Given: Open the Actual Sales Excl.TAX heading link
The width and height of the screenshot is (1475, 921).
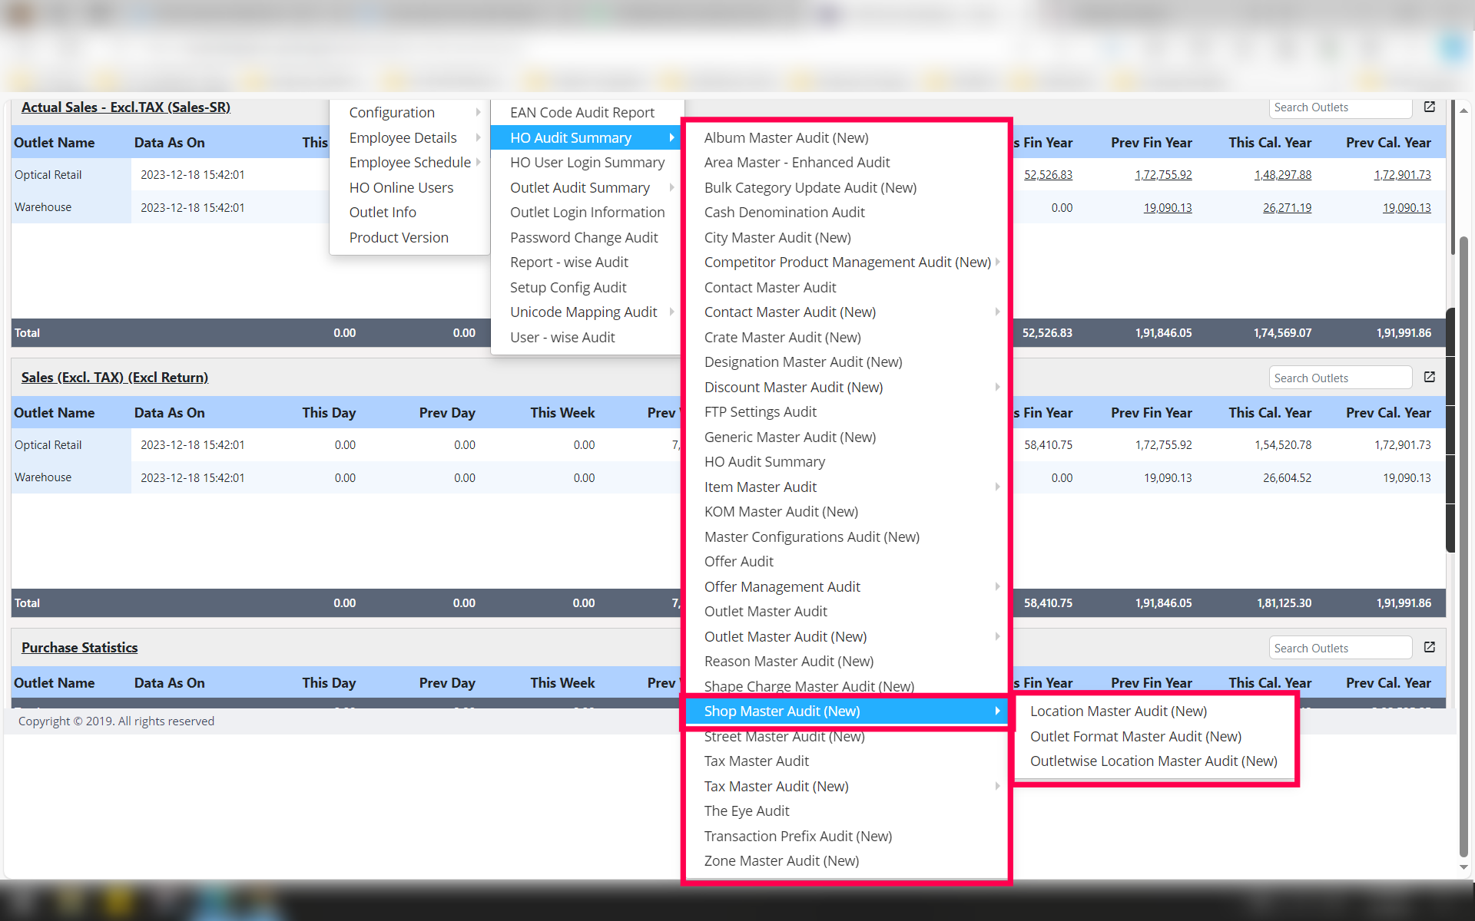Looking at the screenshot, I should (x=125, y=107).
